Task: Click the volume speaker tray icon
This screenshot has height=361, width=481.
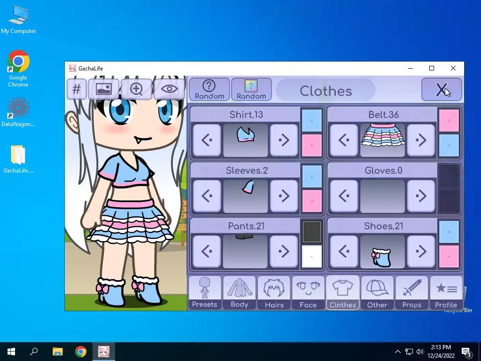Action: (x=420, y=352)
